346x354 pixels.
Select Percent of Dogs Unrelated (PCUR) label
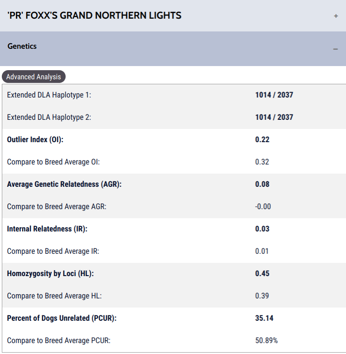coord(62,318)
